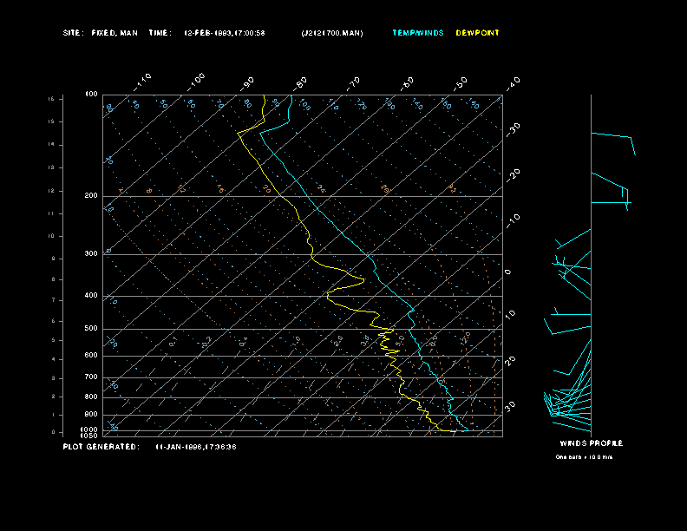The image size is (687, 531).
Task: Select the '11-JAN-1996,17:36:36' generation date
Action: click(x=196, y=447)
